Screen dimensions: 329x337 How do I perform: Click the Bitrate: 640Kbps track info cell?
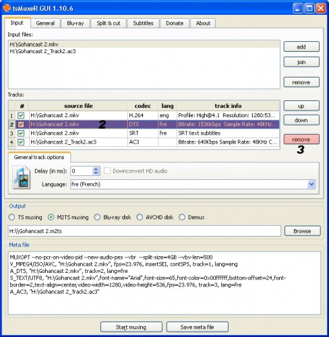(x=228, y=142)
